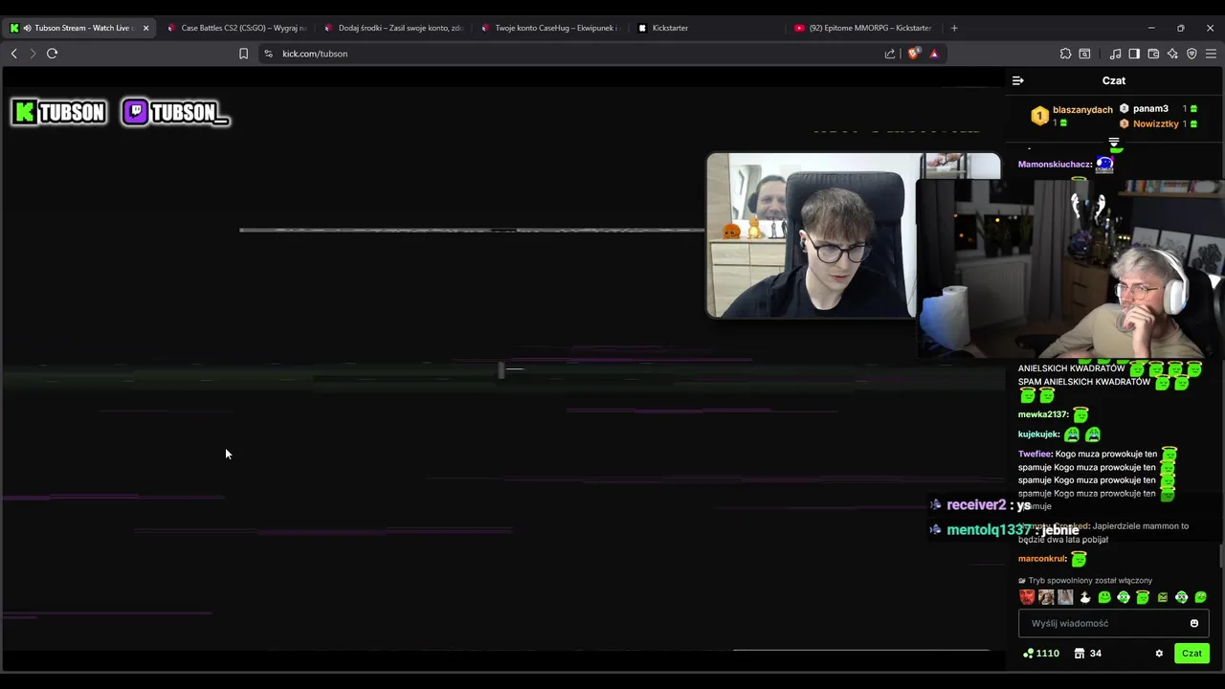Bookmark this page with bookmark icon
The width and height of the screenshot is (1225, 689).
(x=243, y=54)
